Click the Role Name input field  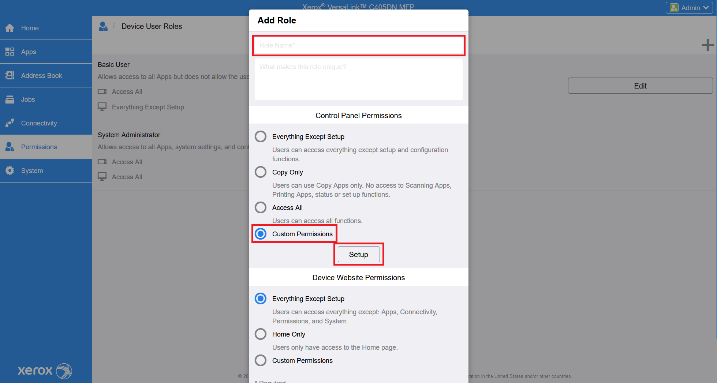[x=358, y=45]
